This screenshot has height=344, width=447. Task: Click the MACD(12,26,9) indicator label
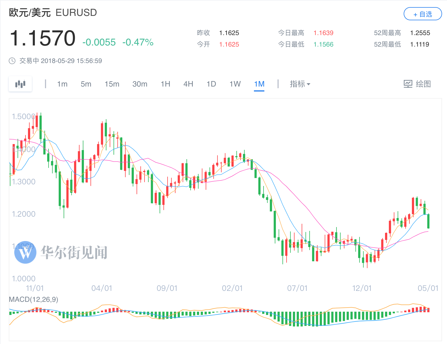33,299
